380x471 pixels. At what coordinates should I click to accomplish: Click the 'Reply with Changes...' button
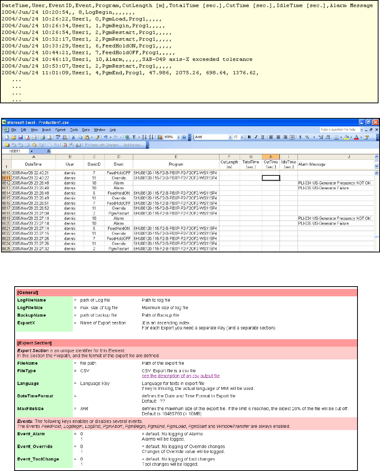(x=102, y=145)
